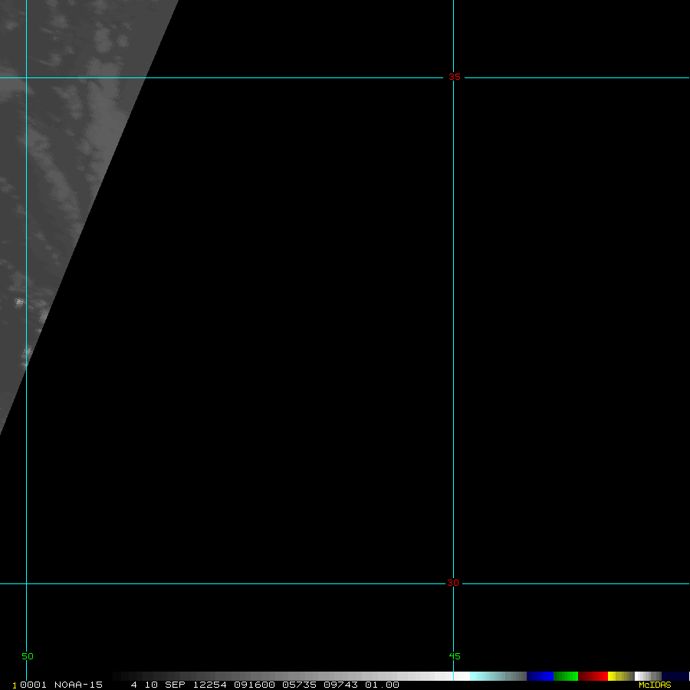
Task: Click the green 45 longitude label
Action: (x=455, y=656)
